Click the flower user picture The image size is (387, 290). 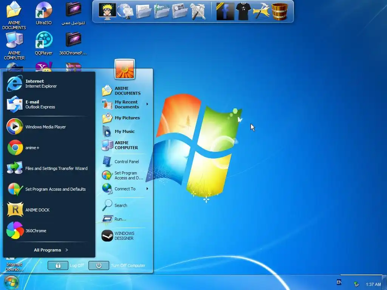click(125, 69)
